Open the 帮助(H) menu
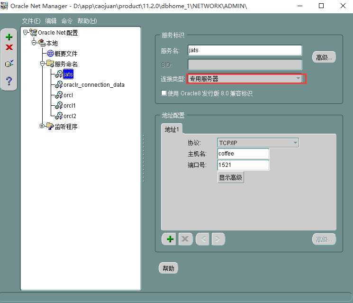 click(x=87, y=21)
